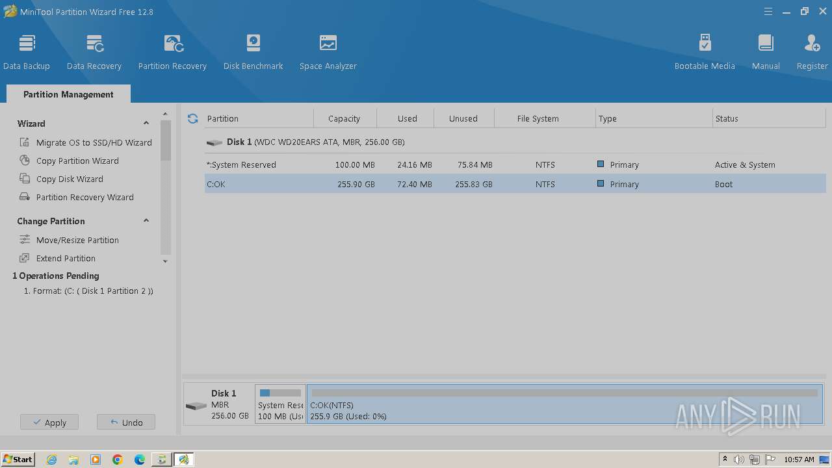Sort by Partition column header
This screenshot has width=832, height=468.
(258, 118)
